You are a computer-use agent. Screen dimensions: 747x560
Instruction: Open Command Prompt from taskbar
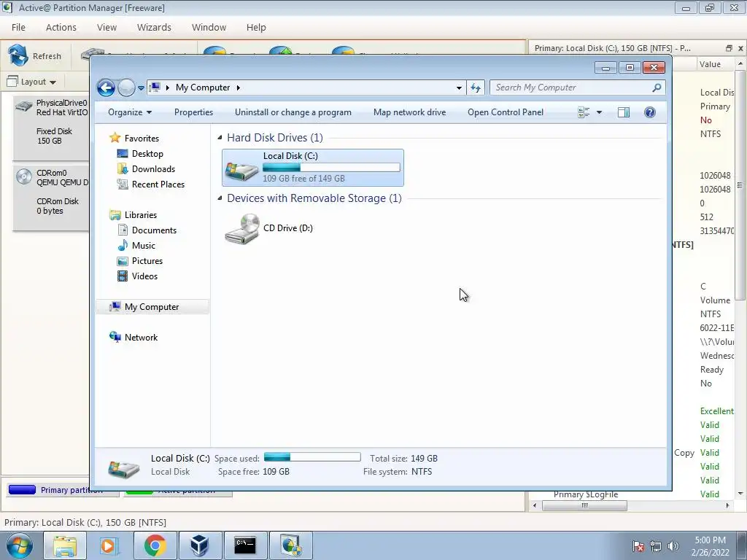click(245, 545)
